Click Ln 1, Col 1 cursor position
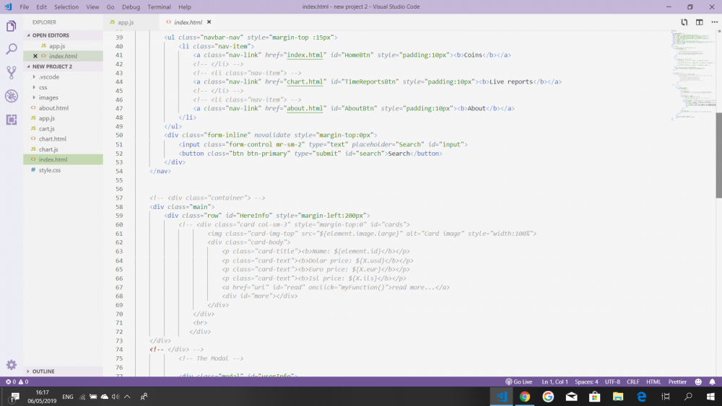Image resolution: width=722 pixels, height=406 pixels. tap(554, 382)
